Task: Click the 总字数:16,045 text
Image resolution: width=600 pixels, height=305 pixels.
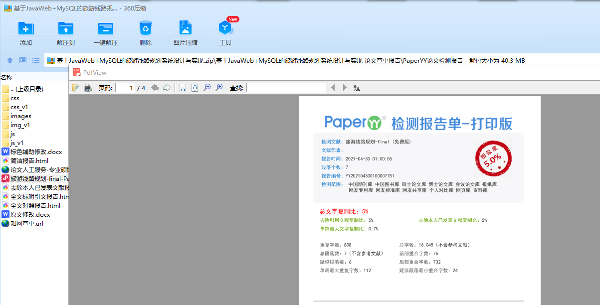Action: tap(434, 245)
